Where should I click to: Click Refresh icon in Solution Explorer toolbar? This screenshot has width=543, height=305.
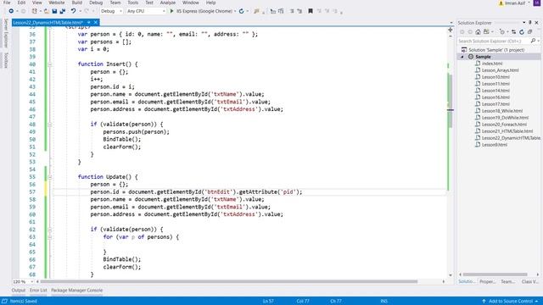coord(522,32)
